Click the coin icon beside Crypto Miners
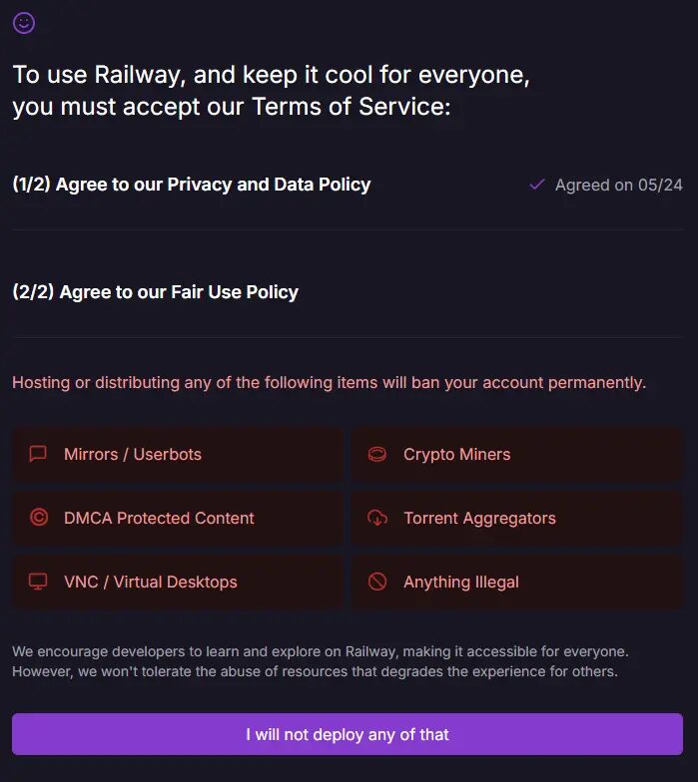The width and height of the screenshot is (698, 782). (377, 455)
